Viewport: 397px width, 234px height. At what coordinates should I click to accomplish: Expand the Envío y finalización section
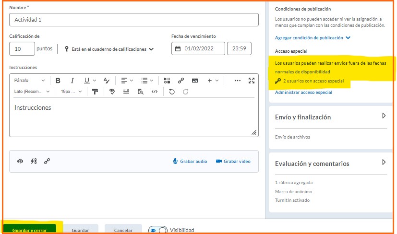coord(384,117)
